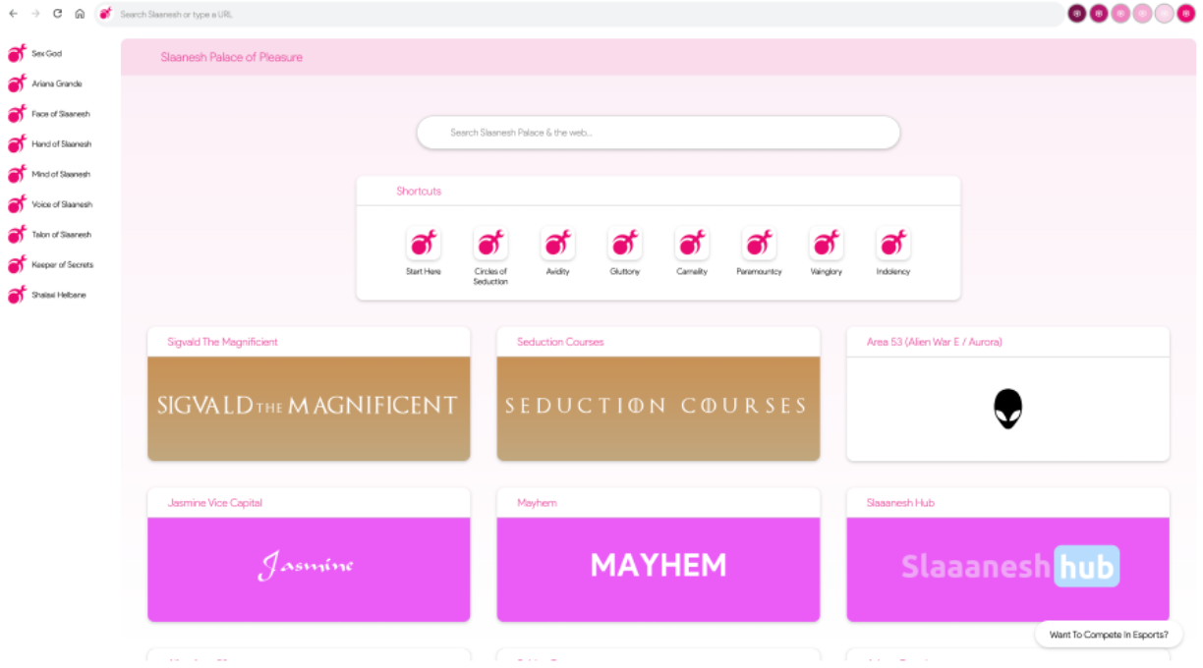
Task: Open Shalaxi Helbane in the sidebar
Action: (47, 295)
